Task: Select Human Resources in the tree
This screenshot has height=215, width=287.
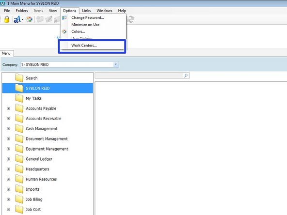Action: point(41,179)
